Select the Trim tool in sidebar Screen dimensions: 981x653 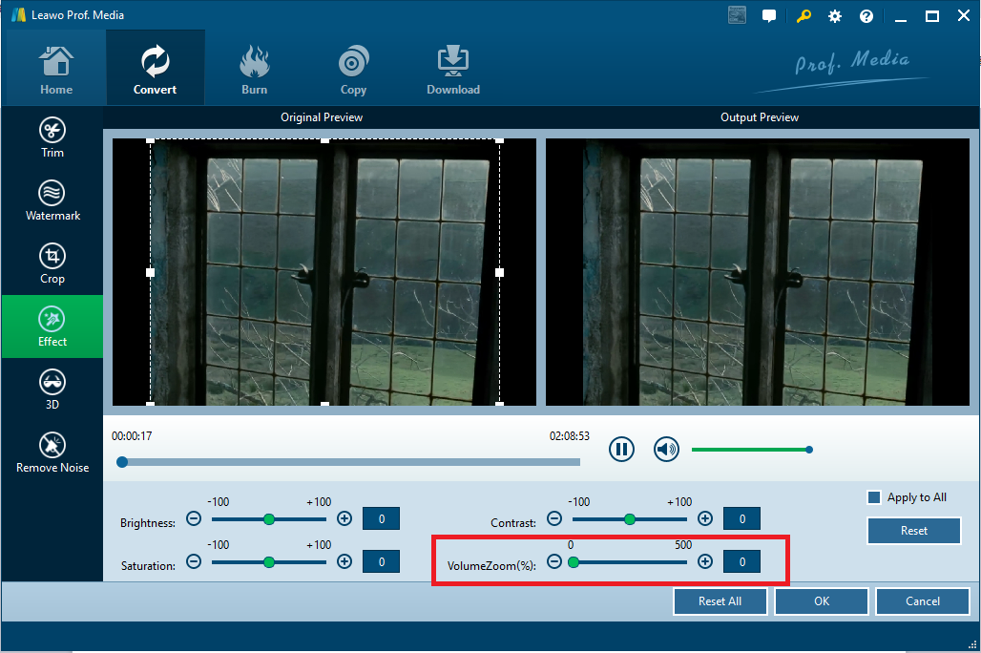click(52, 137)
